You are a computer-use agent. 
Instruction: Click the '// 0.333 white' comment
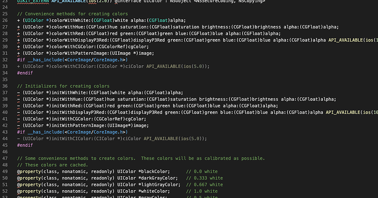click(x=204, y=178)
